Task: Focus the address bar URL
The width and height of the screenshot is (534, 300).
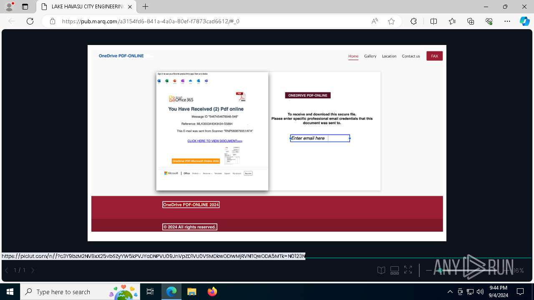Action: point(151,21)
